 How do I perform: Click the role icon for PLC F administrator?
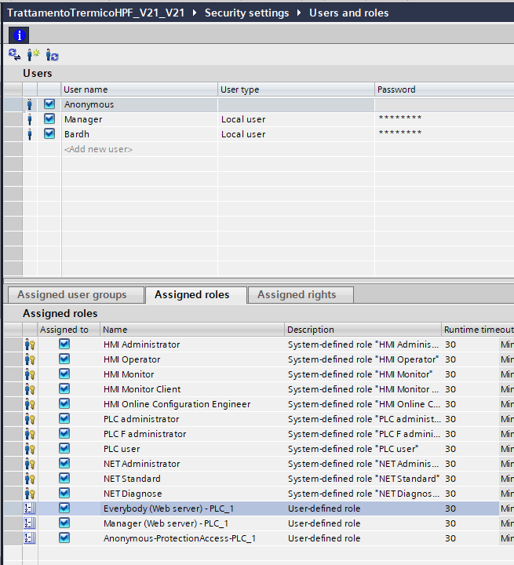coord(30,434)
